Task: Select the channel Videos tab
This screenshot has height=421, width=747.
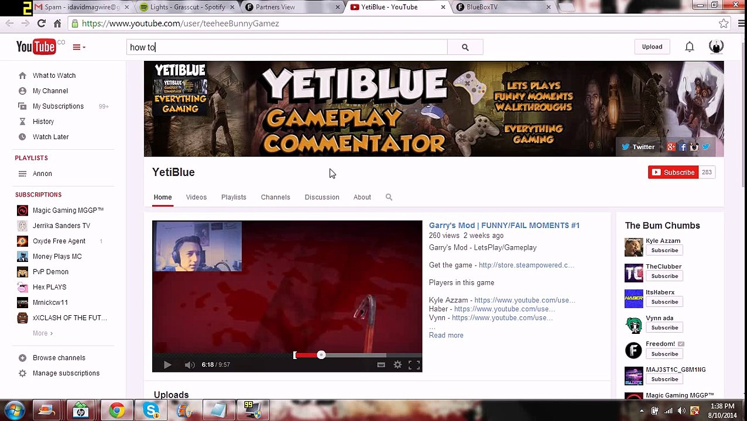Action: coord(196,197)
